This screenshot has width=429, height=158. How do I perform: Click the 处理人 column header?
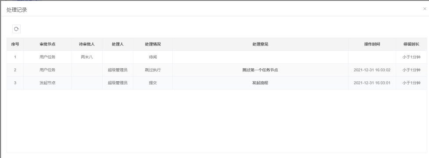click(x=118, y=44)
